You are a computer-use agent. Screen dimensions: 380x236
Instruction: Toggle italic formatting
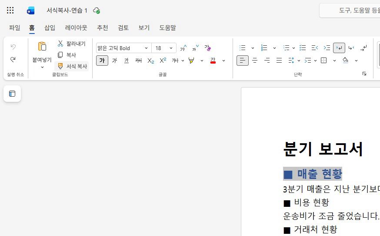tap(114, 61)
